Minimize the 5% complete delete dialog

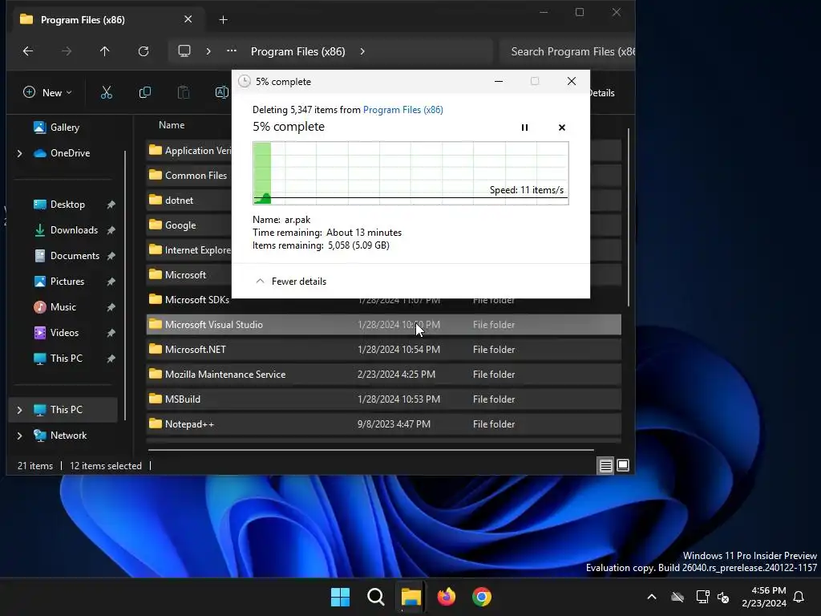click(x=499, y=81)
